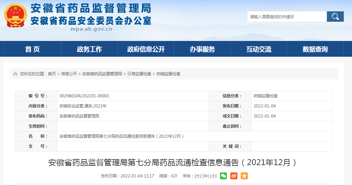Click the home icon in breadcrumb
The image size is (352, 185).
[x=15, y=74]
